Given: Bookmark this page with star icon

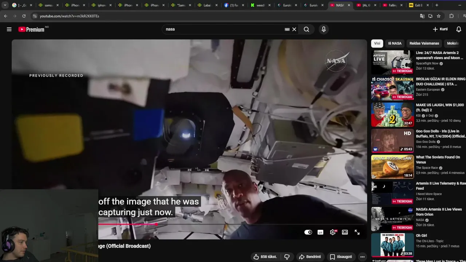Looking at the screenshot, I should coord(439,16).
